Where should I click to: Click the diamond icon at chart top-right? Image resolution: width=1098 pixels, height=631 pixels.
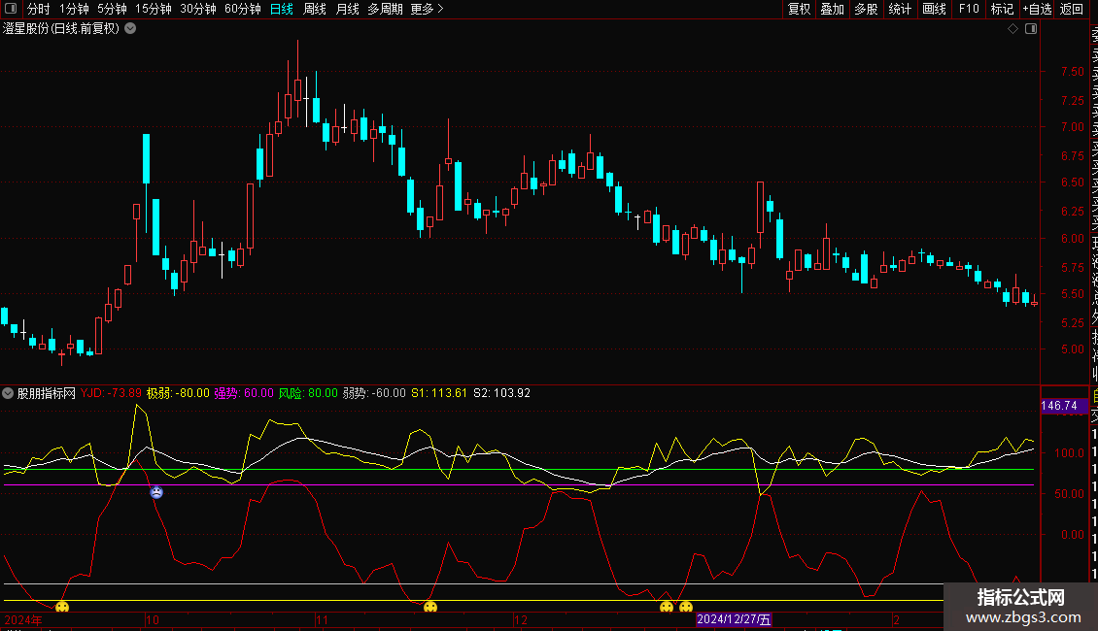[x=1013, y=29]
